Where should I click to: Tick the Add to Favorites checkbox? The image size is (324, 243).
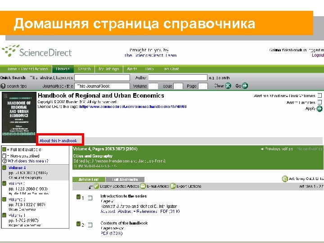click(319, 102)
